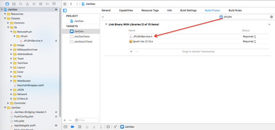The height and width of the screenshot is (130, 275).
Task: Open the Test navigator diamond icon
Action: [x=34, y=4]
